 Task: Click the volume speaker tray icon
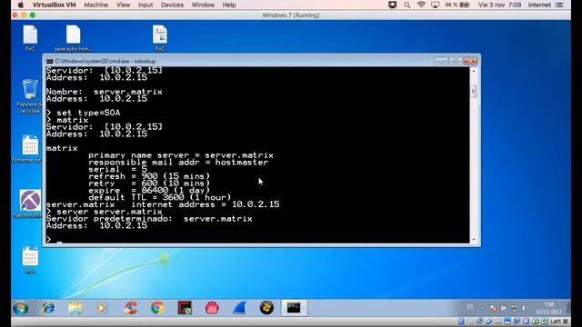pos(525,308)
